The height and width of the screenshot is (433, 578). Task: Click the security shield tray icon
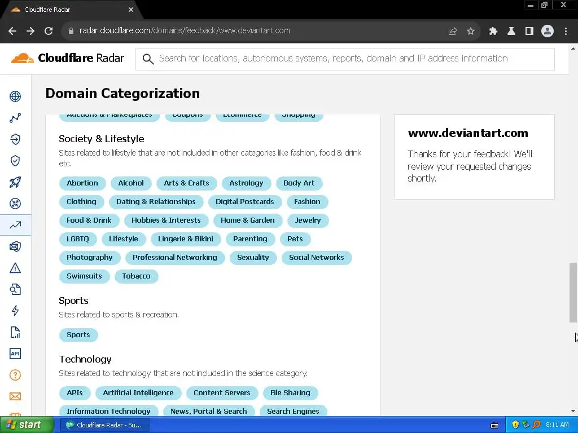point(515,425)
